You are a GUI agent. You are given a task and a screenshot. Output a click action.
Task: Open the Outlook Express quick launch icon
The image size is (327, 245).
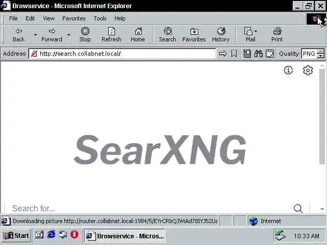(x=63, y=235)
